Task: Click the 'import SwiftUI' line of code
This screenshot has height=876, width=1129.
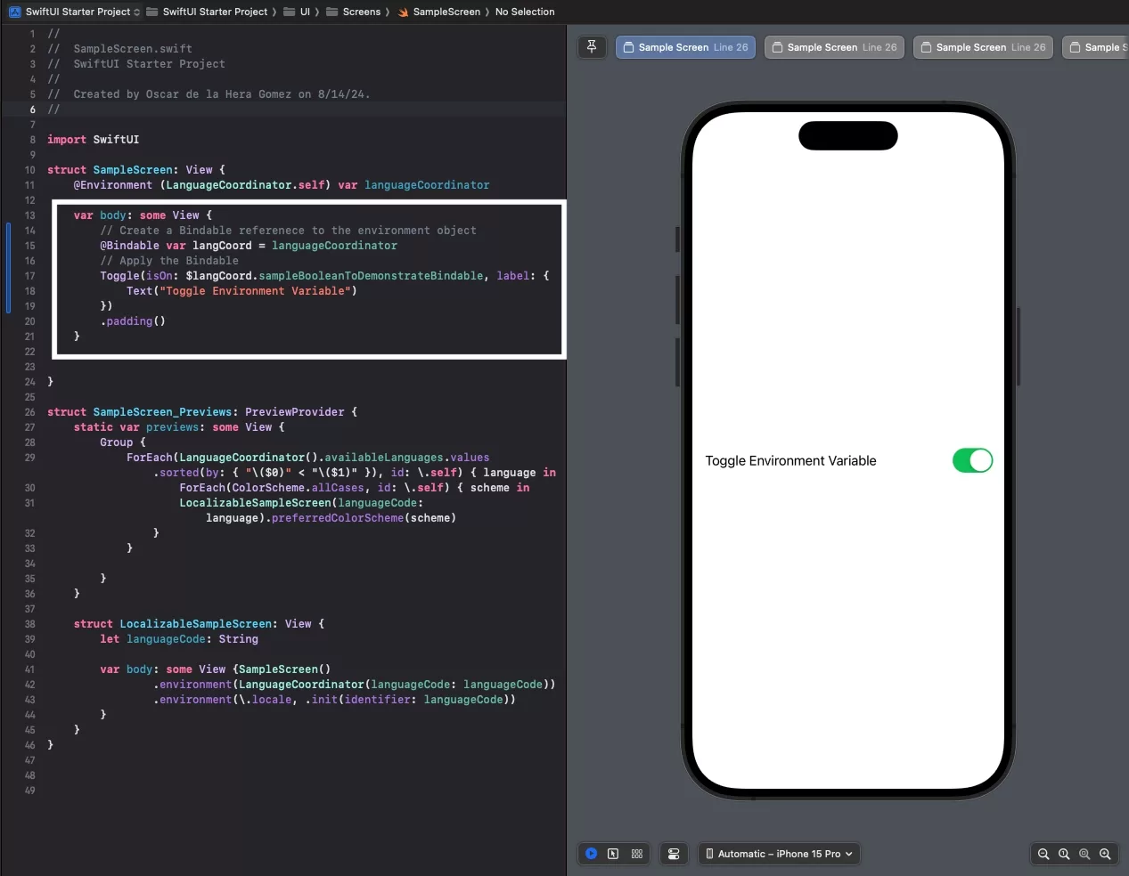Action: (93, 140)
